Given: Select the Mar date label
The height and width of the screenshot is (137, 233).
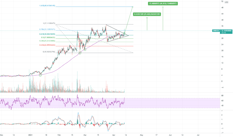Looking at the screenshot, I should (85, 135).
